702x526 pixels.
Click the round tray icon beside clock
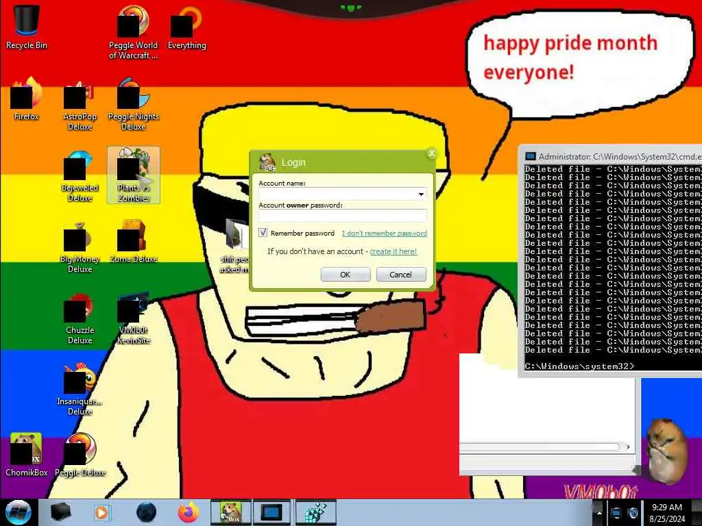click(x=633, y=513)
